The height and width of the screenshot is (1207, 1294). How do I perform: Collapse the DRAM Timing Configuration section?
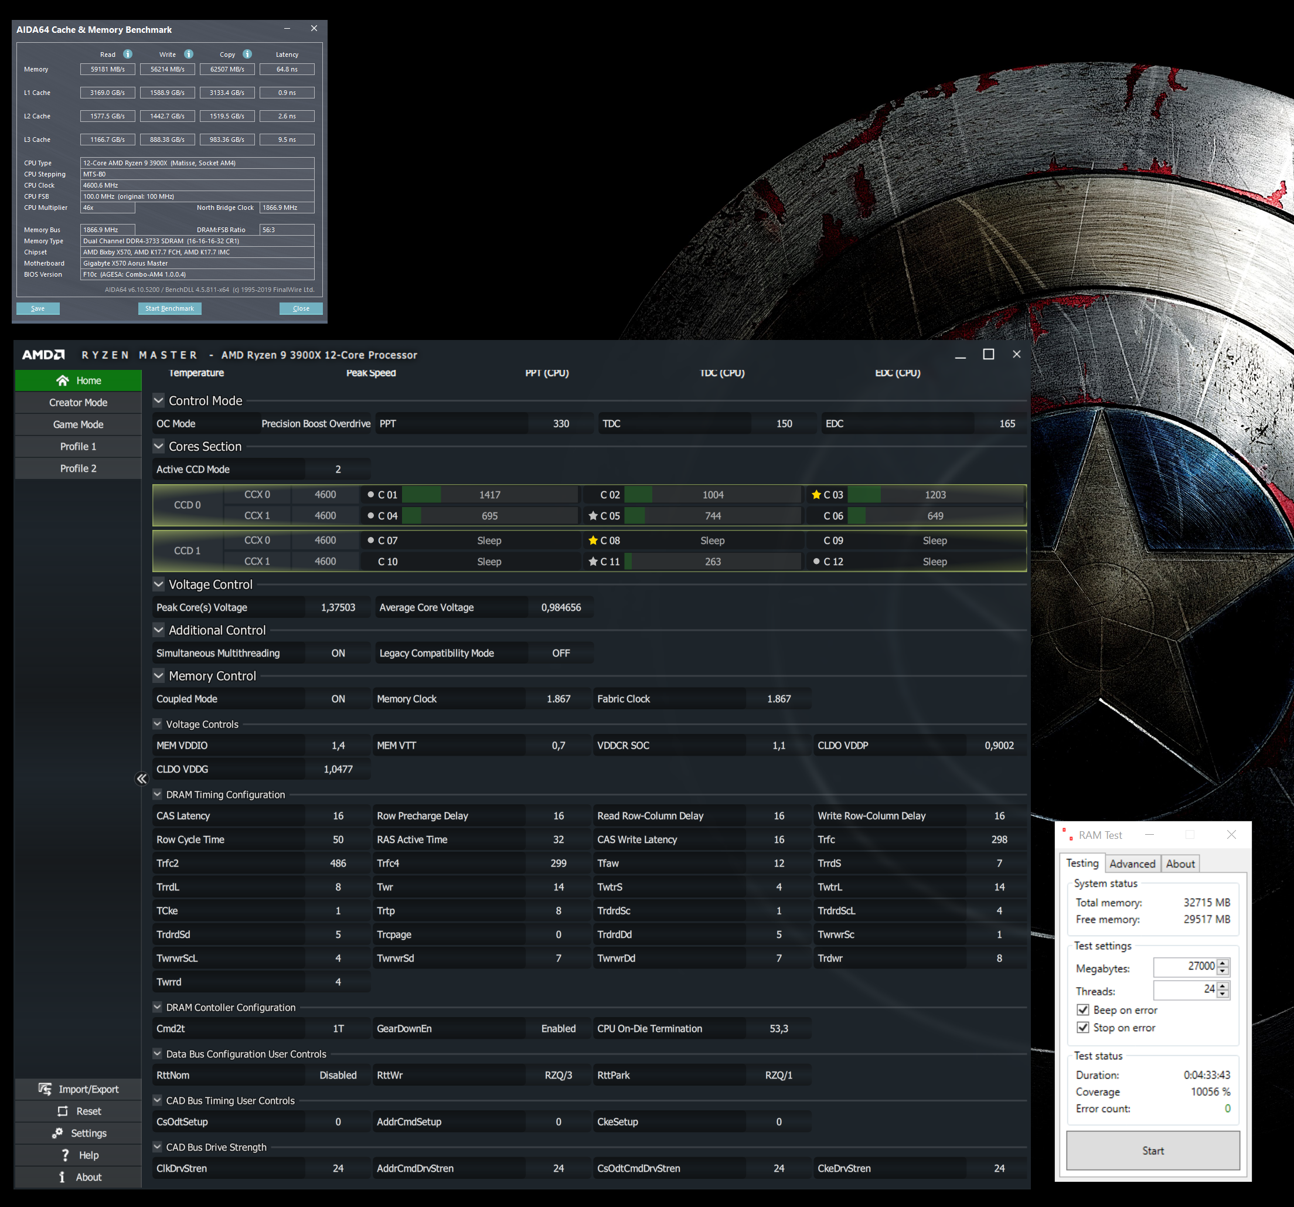pyautogui.click(x=158, y=794)
